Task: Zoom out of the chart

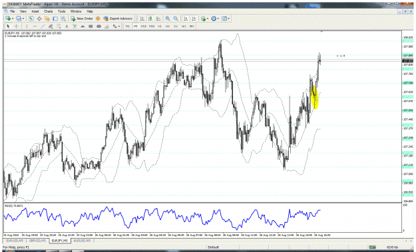Action: [x=176, y=19]
